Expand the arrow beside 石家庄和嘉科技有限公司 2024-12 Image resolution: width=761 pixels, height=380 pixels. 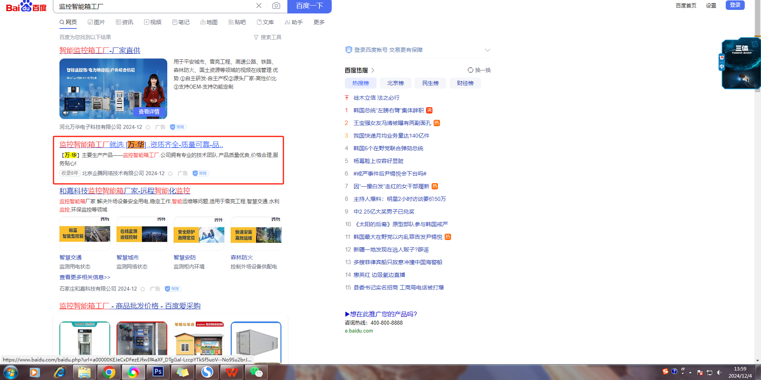pyautogui.click(x=143, y=289)
